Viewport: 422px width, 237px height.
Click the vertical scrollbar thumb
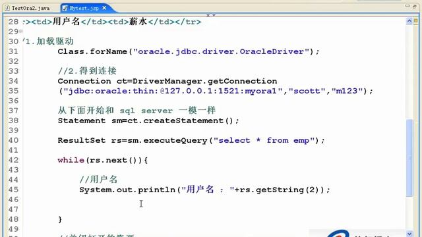(x=409, y=158)
